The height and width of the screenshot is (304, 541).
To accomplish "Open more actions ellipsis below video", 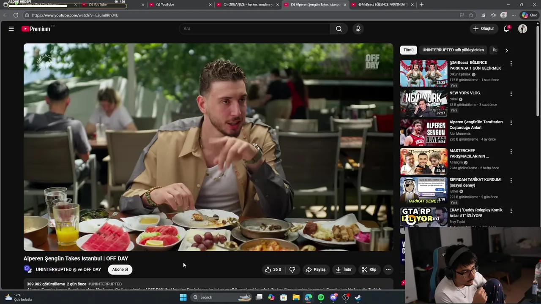I will [x=388, y=269].
